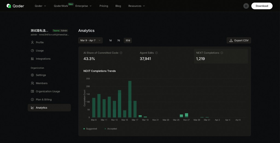Select the 30d time range
This screenshot has height=143, width=280.
(x=128, y=40)
